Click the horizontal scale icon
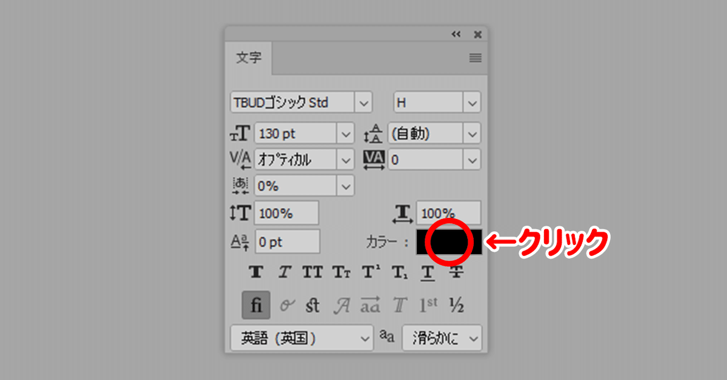The height and width of the screenshot is (380, 727). coord(403,214)
